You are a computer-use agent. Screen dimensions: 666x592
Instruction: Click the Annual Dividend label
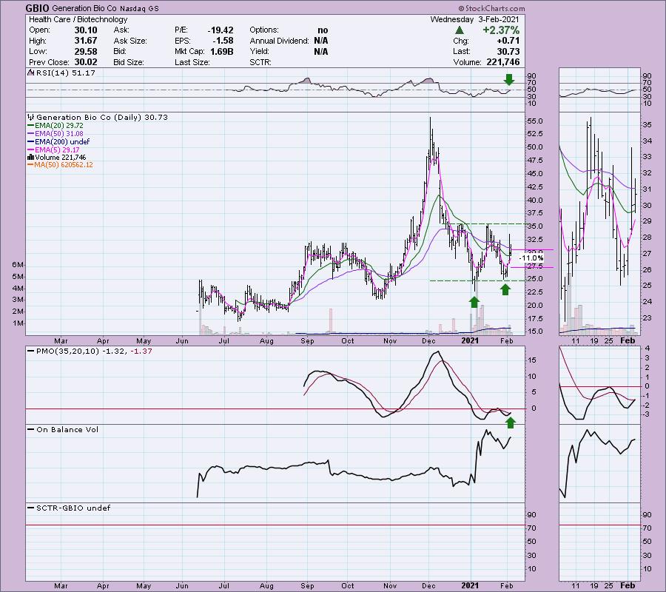tap(279, 41)
